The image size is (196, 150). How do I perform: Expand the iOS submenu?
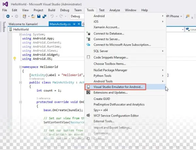(x=125, y=21)
